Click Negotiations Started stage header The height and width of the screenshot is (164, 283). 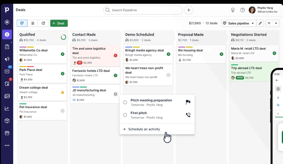click(249, 34)
